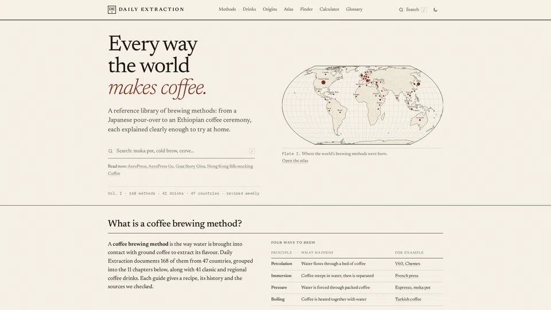551x310 pixels.
Task: Open the coffee drinks inline link
Action: (123, 278)
